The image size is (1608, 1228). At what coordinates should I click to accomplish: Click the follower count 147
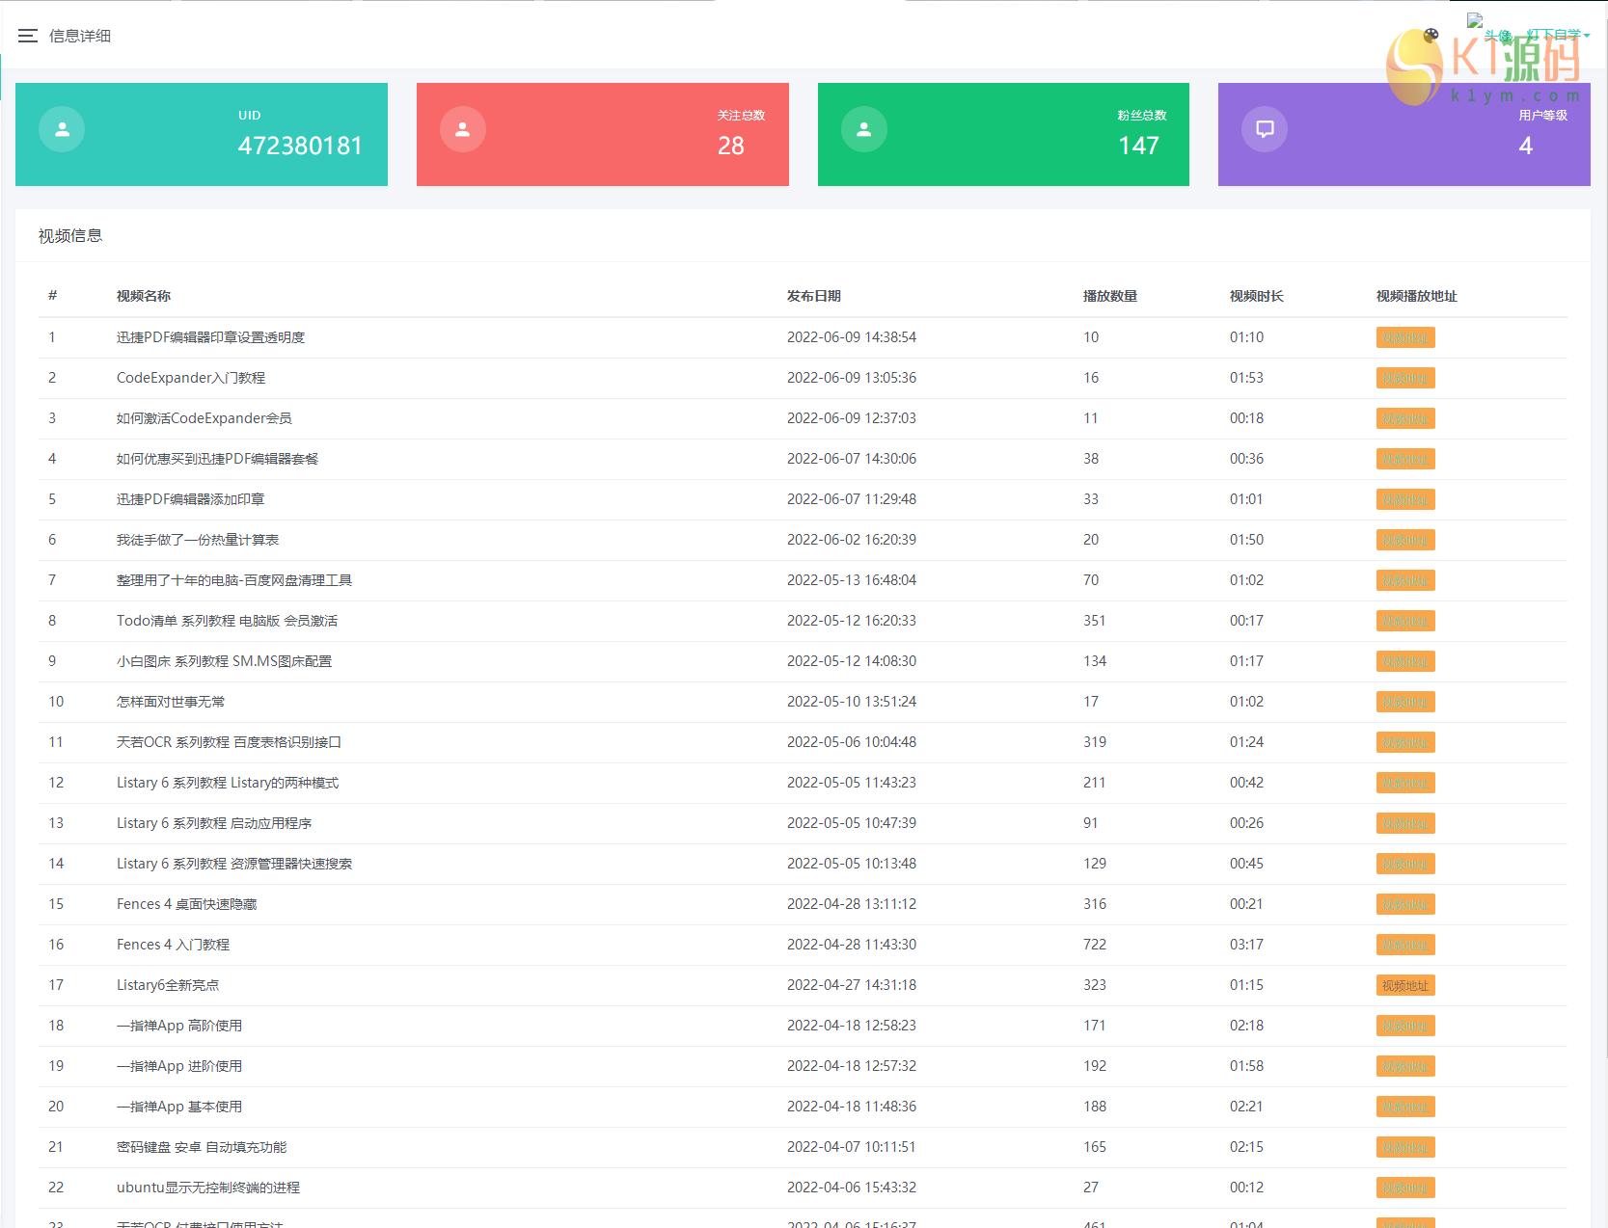pyautogui.click(x=1139, y=146)
